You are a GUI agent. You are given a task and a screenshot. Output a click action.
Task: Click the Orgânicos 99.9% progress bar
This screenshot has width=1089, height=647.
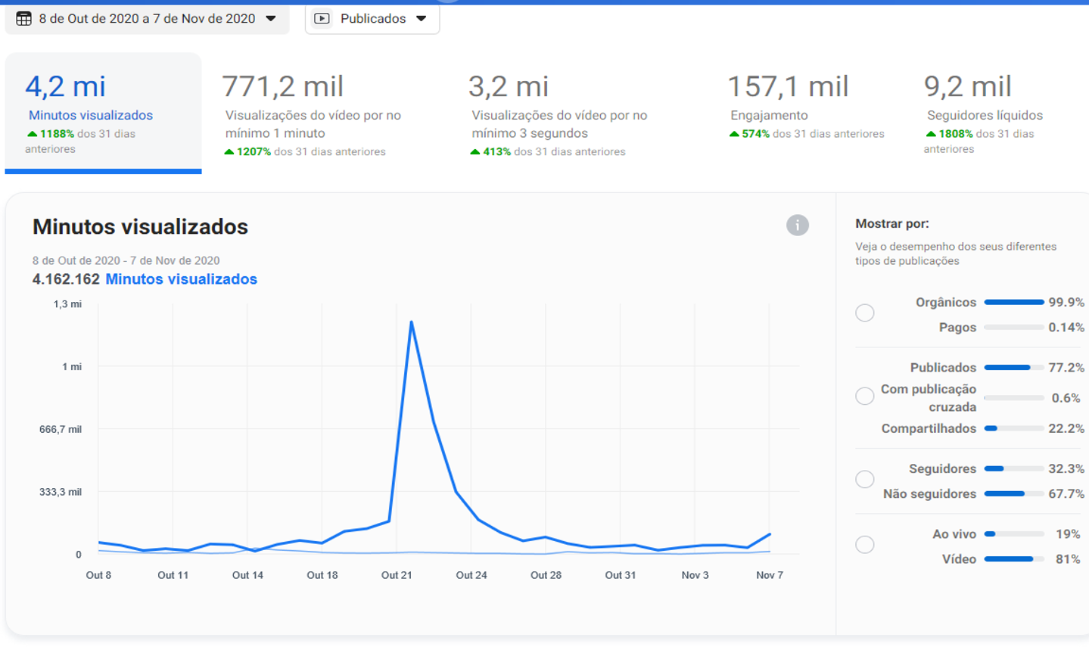pos(1014,302)
